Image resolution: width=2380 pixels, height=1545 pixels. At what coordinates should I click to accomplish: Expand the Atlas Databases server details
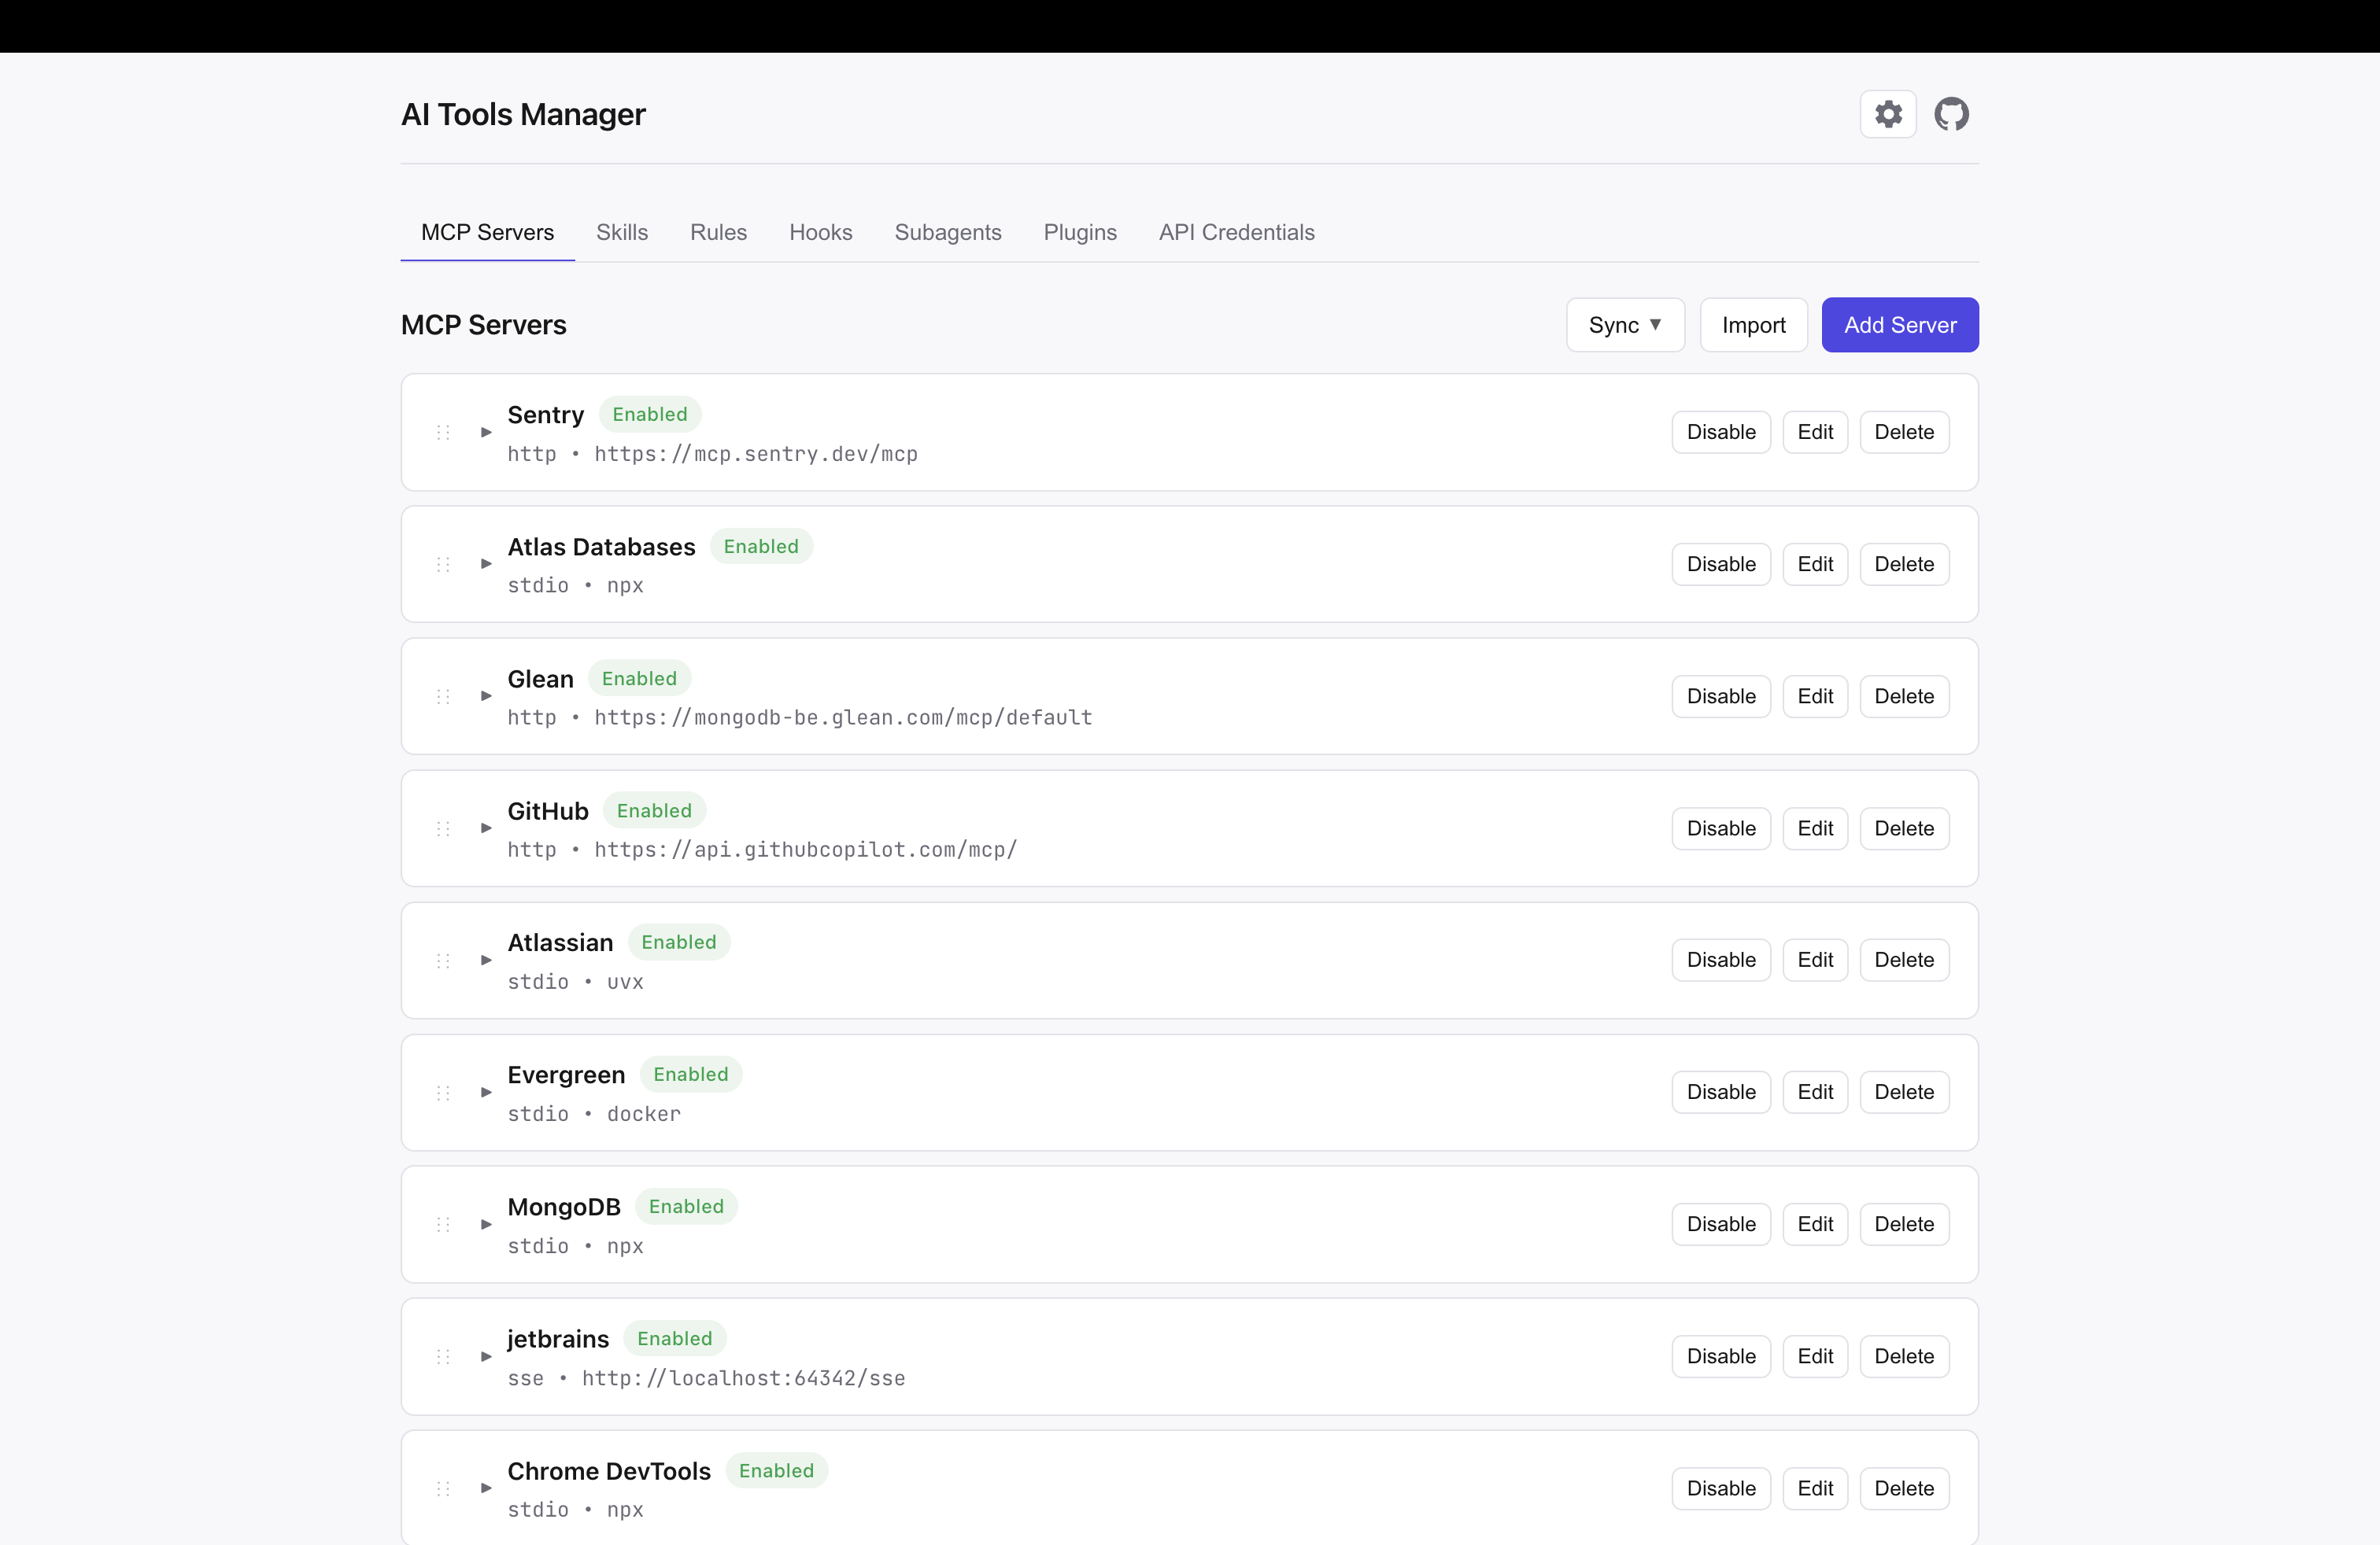coord(486,565)
